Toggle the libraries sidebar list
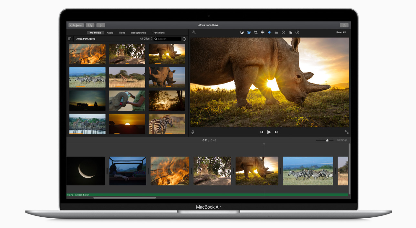Screen dimensions: 416x228 pyautogui.click(x=70, y=39)
